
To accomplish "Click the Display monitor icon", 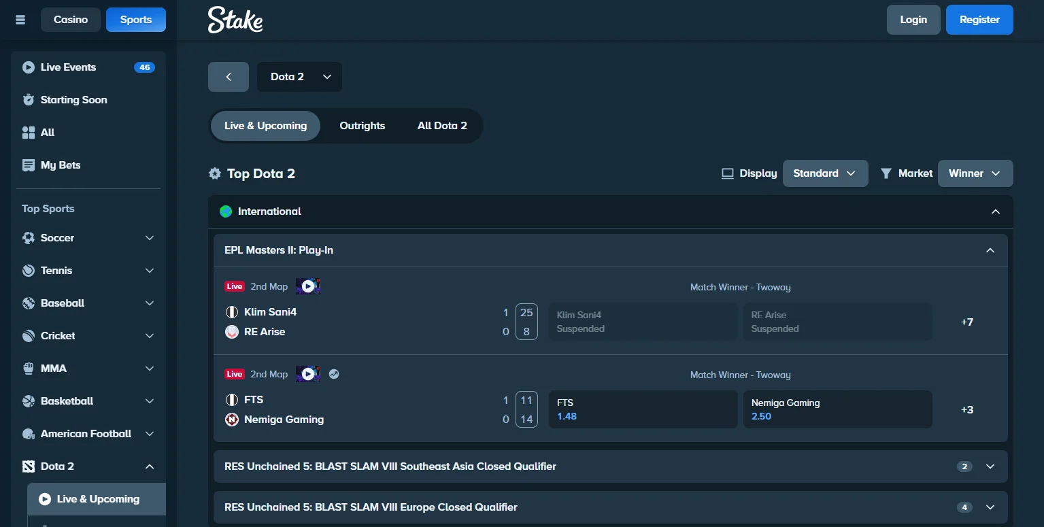I will pyautogui.click(x=728, y=173).
